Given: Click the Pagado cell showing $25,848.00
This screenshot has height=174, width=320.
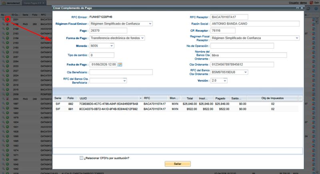Looking at the screenshot, I should (x=222, y=104).
